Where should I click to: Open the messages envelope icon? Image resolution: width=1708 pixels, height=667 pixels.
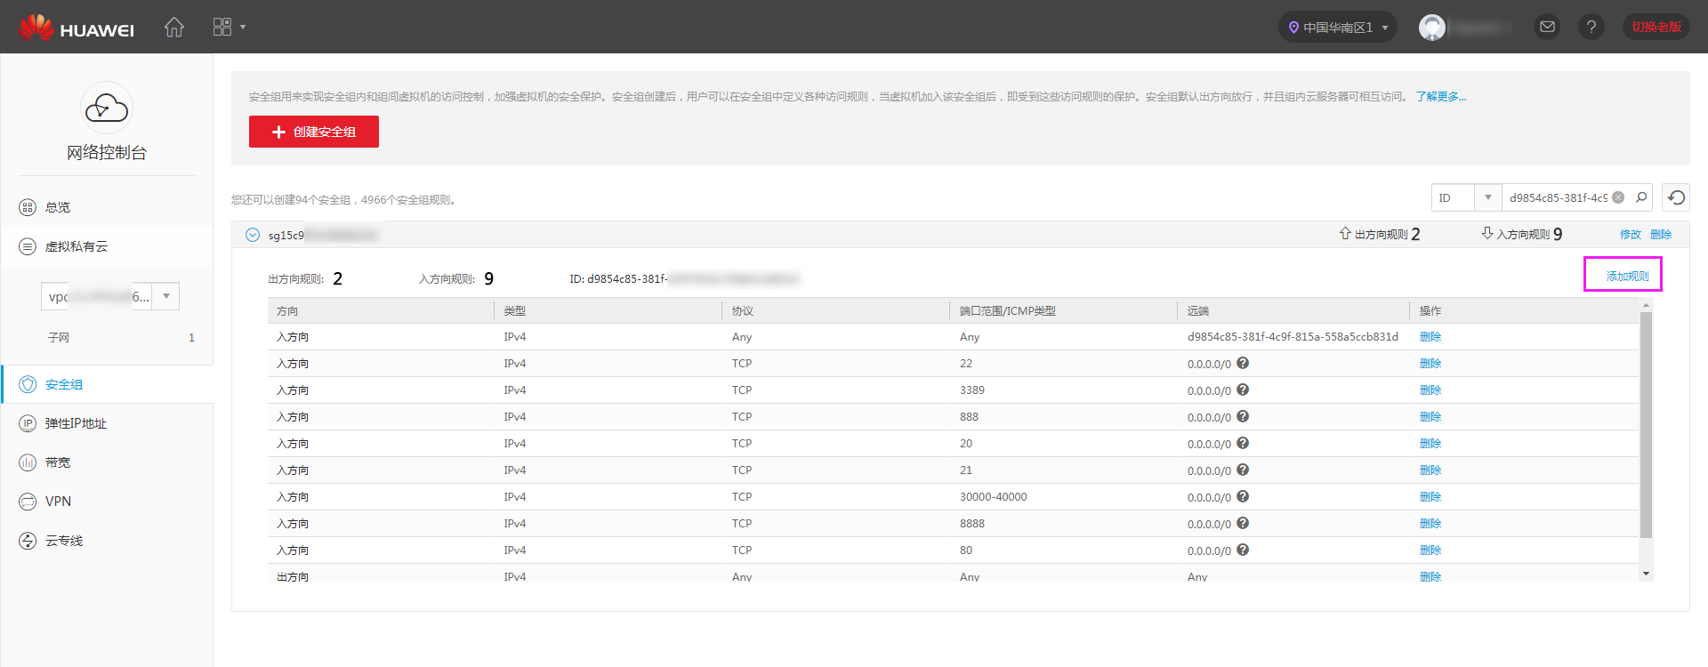1547,28
